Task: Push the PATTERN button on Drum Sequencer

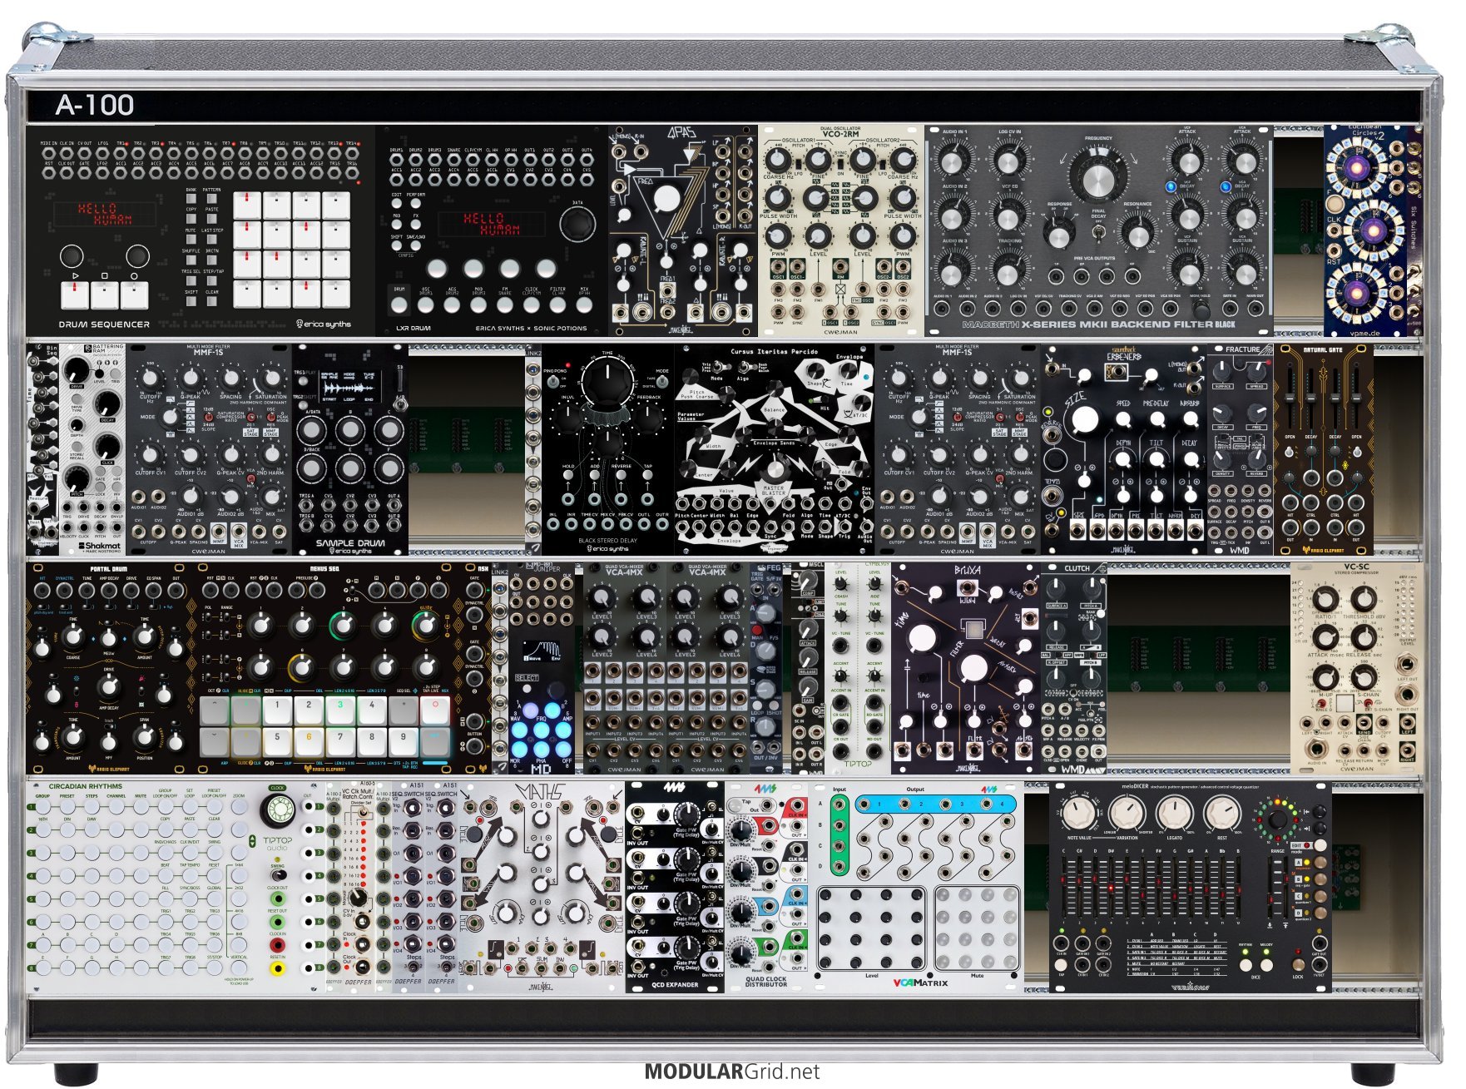Action: (212, 200)
